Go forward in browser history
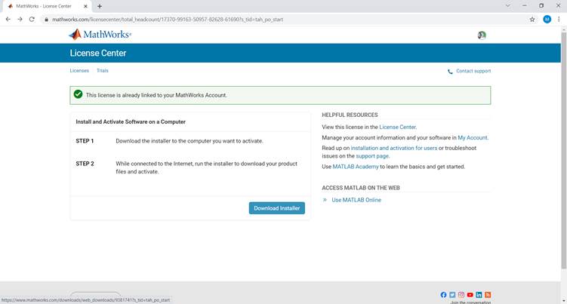Screen dimensions: 567x304 click(20, 19)
